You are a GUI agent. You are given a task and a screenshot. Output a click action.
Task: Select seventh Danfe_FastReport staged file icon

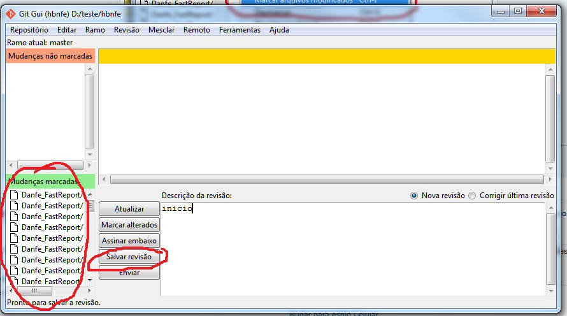(14, 260)
